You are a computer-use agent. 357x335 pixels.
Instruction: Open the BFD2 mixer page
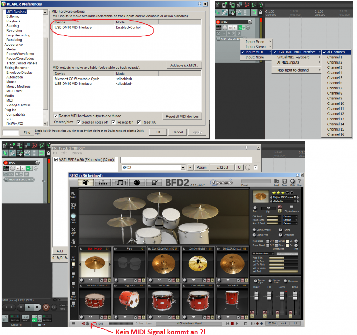click(103, 183)
